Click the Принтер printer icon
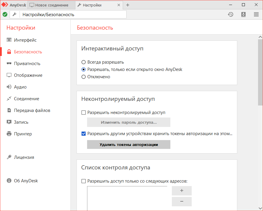 [9, 134]
